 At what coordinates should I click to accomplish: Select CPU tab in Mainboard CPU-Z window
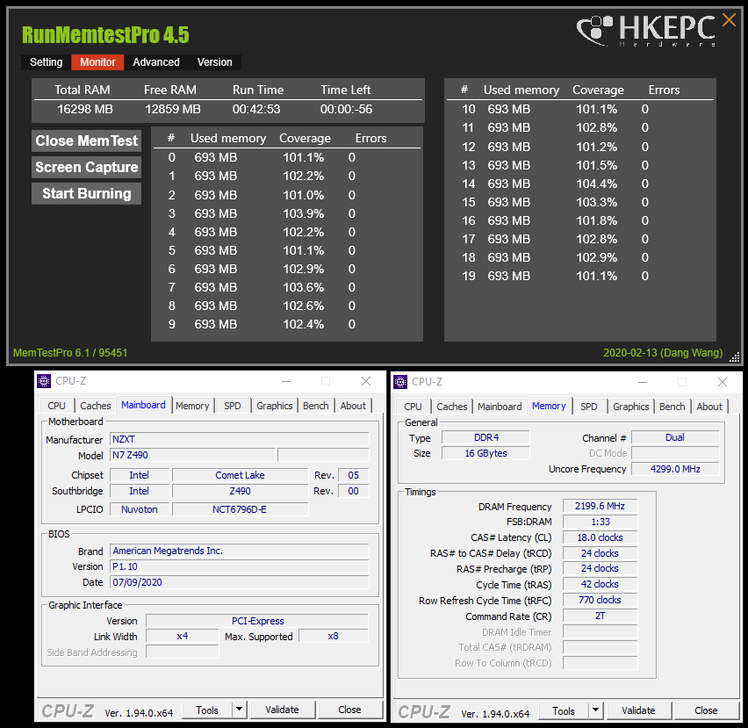click(56, 406)
